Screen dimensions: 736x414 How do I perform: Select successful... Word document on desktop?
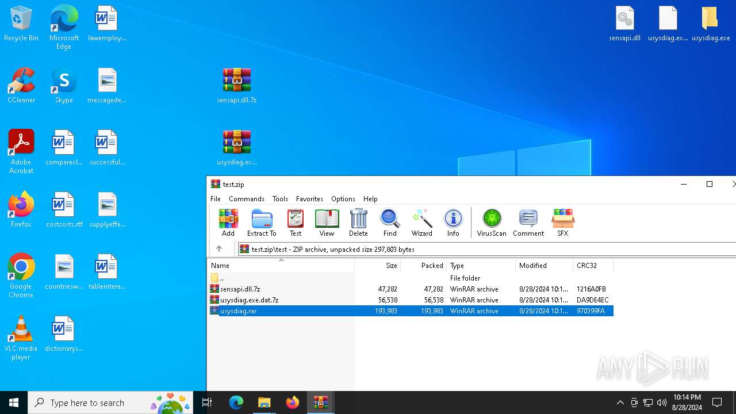point(107,148)
